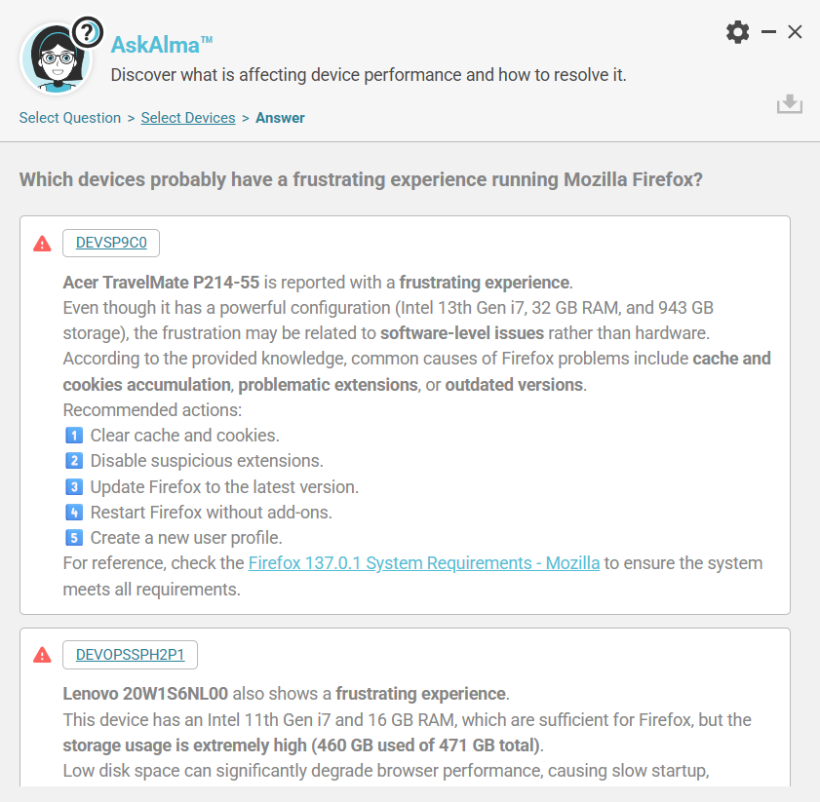Screen dimensions: 820x802
Task: Go back to Select Question breadcrumb
Action: coord(70,118)
